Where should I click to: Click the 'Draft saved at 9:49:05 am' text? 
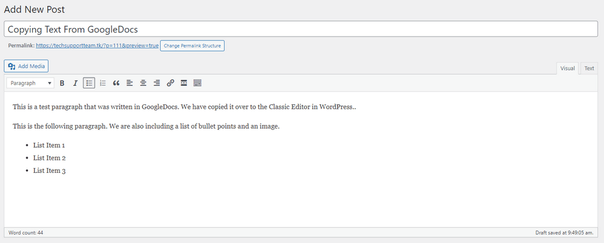coord(564,232)
